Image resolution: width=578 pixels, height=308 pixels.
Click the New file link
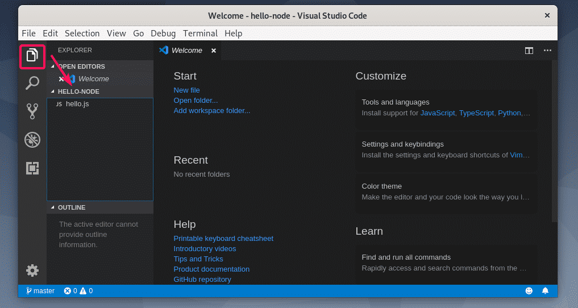pyautogui.click(x=186, y=90)
